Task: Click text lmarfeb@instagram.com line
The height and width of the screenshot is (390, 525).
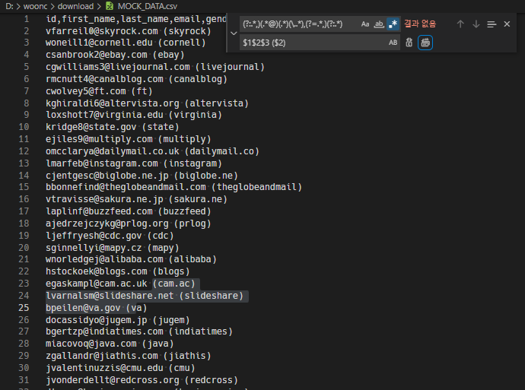Action: (x=134, y=163)
